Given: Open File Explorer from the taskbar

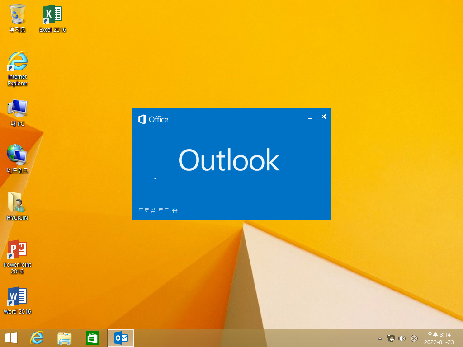Looking at the screenshot, I should pyautogui.click(x=64, y=338).
